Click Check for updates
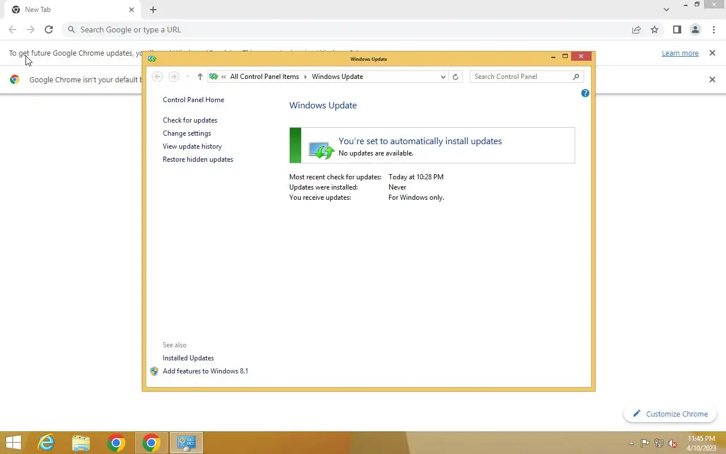Viewport: 726px width, 454px height. click(190, 120)
